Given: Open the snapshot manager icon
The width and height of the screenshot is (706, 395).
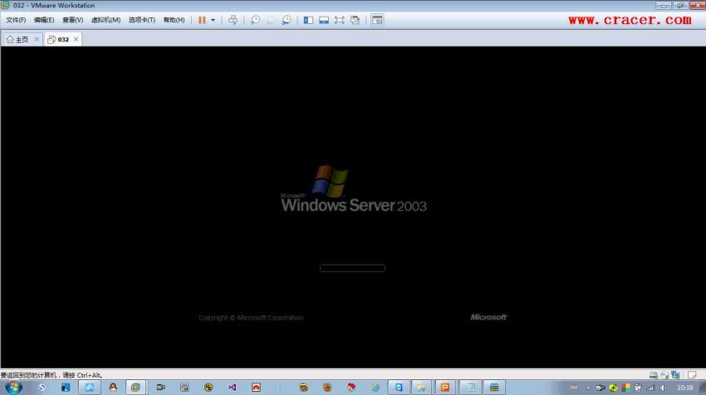Looking at the screenshot, I should [x=287, y=20].
